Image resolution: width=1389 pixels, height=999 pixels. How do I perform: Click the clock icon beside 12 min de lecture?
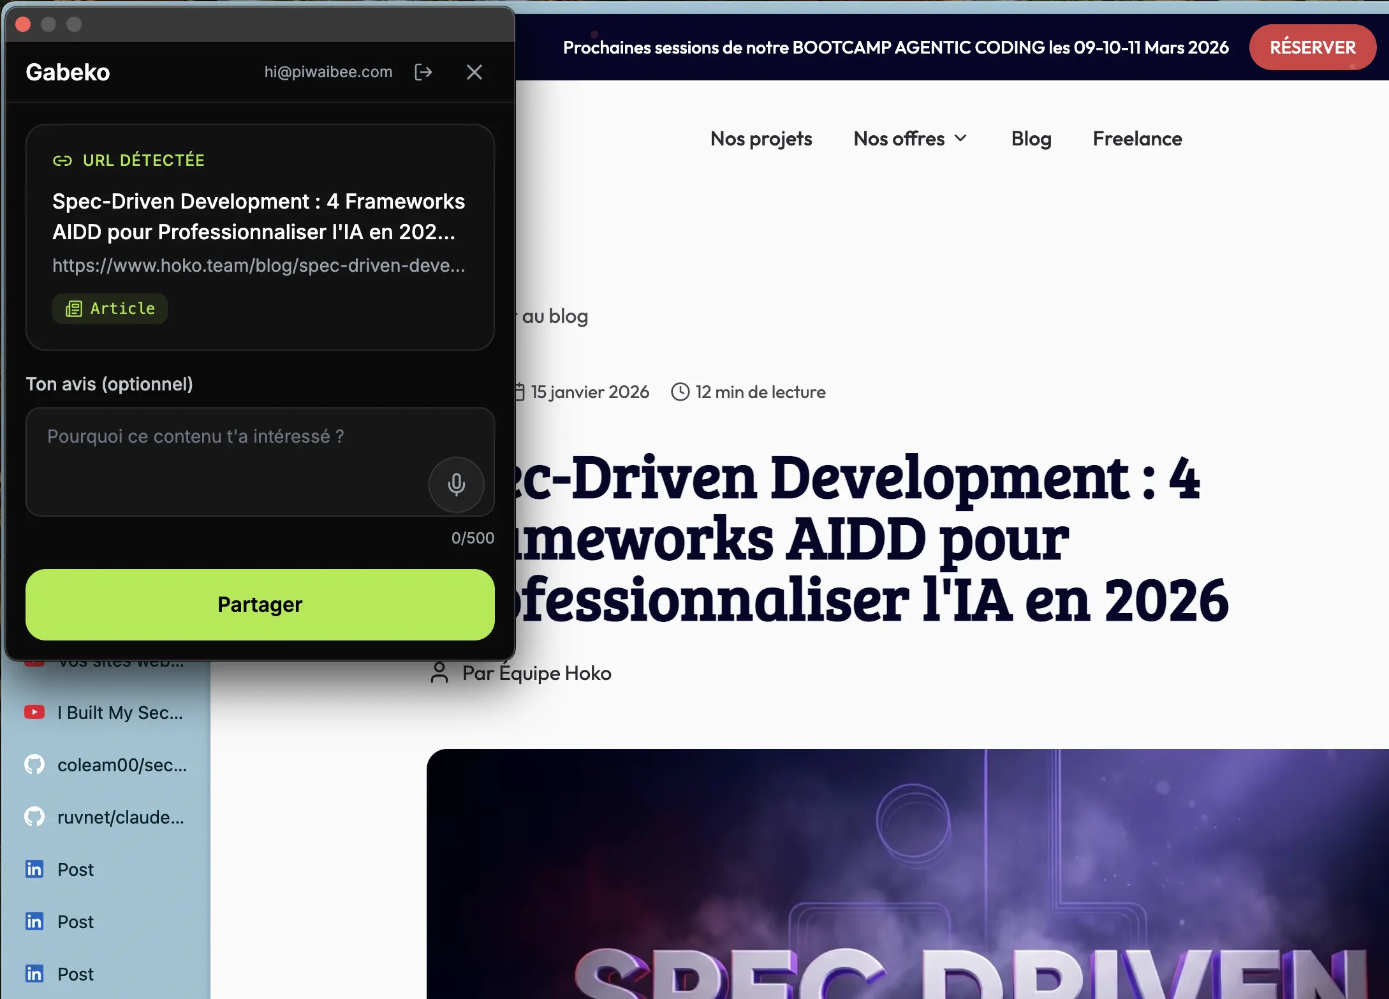679,392
